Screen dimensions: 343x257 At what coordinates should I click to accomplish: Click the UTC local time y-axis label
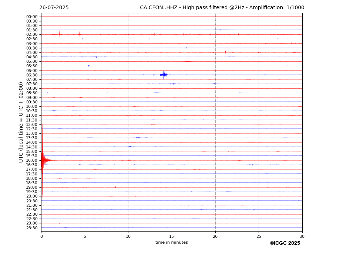click(x=21, y=122)
